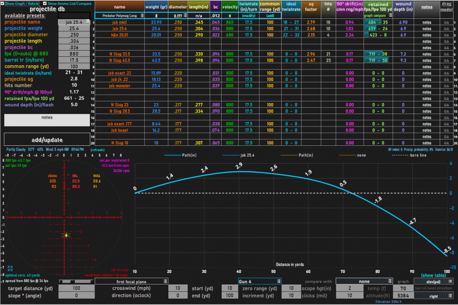
Task: Open notes for the jsb mkll row
Action: (x=427, y=22)
